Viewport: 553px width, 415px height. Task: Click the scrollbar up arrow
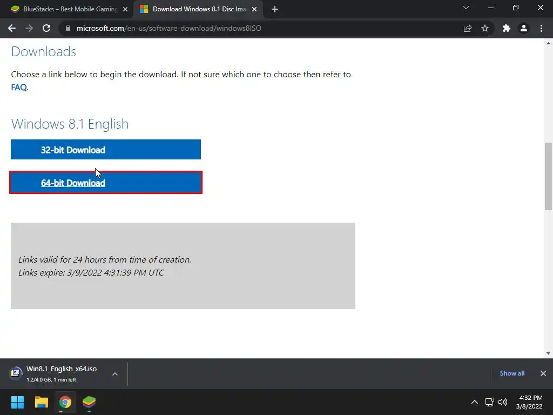[548, 43]
